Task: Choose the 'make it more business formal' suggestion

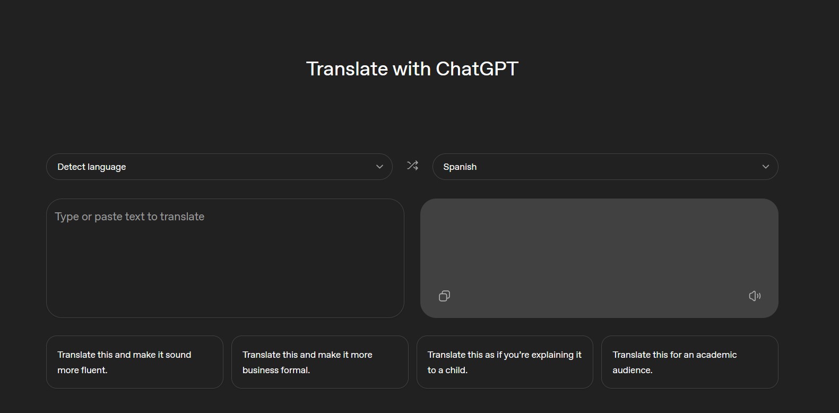Action: 320,362
